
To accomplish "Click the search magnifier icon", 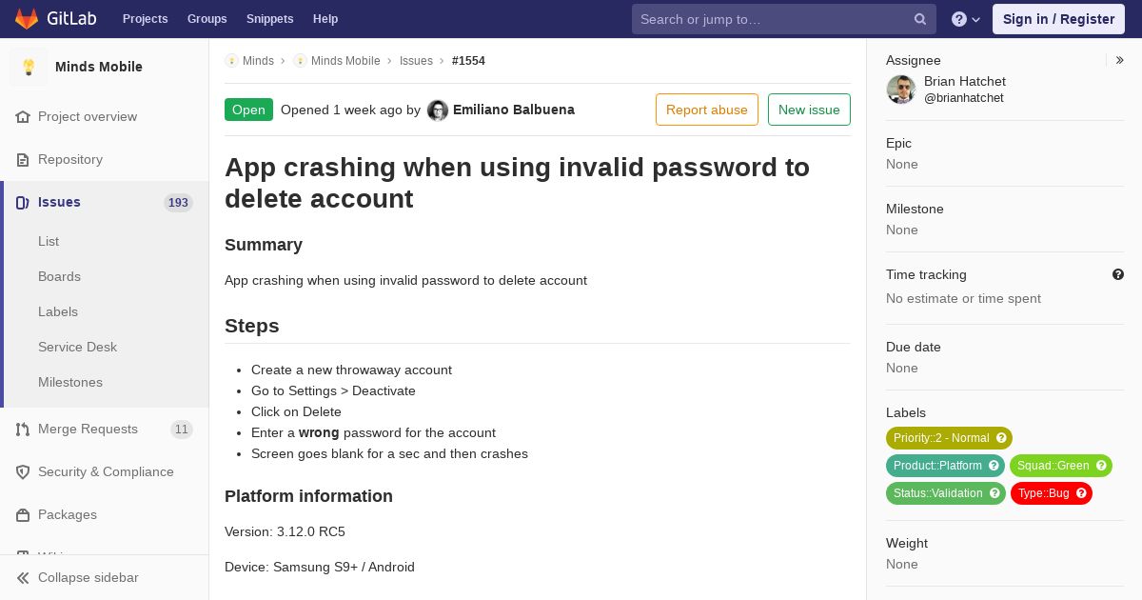I will pos(920,19).
